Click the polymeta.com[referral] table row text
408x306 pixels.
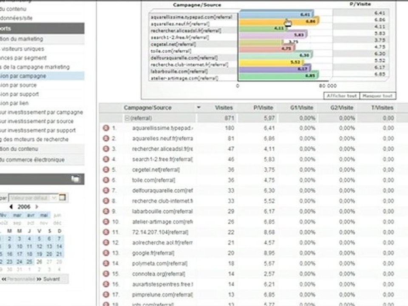[160, 263]
